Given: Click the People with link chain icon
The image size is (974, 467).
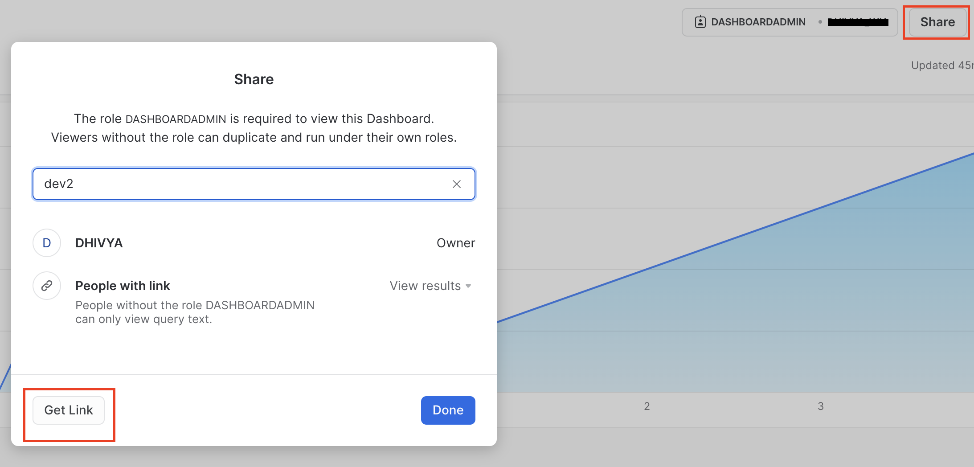Looking at the screenshot, I should tap(47, 286).
